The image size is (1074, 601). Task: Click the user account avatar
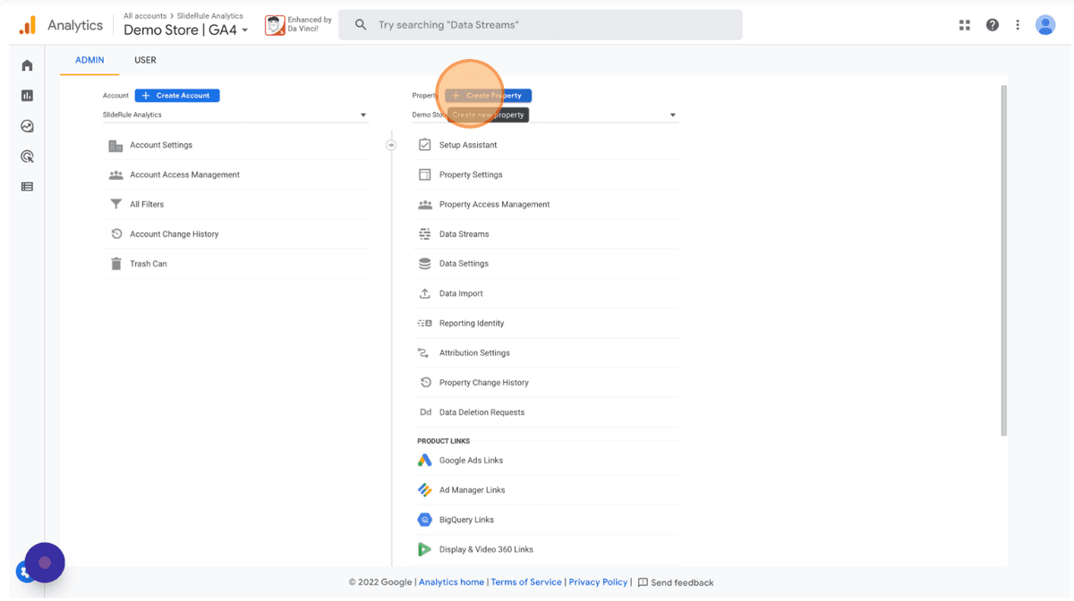pos(1045,25)
